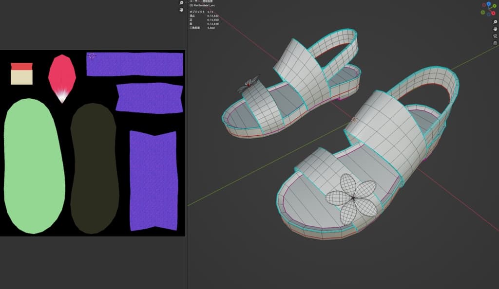Image resolution: width=499 pixels, height=289 pixels.
Task: Click the small flower on the rear sandal
Action: tap(249, 84)
